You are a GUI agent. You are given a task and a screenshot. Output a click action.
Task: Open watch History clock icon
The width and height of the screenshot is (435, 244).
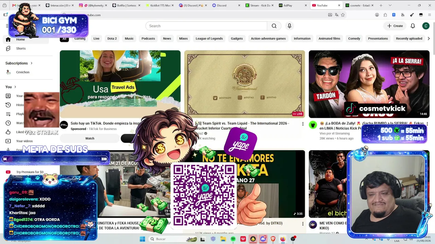(8, 105)
